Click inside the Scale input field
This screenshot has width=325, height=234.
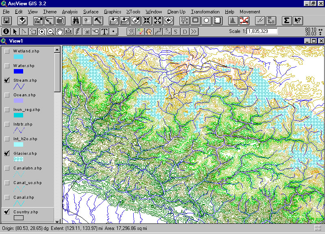click(x=262, y=31)
